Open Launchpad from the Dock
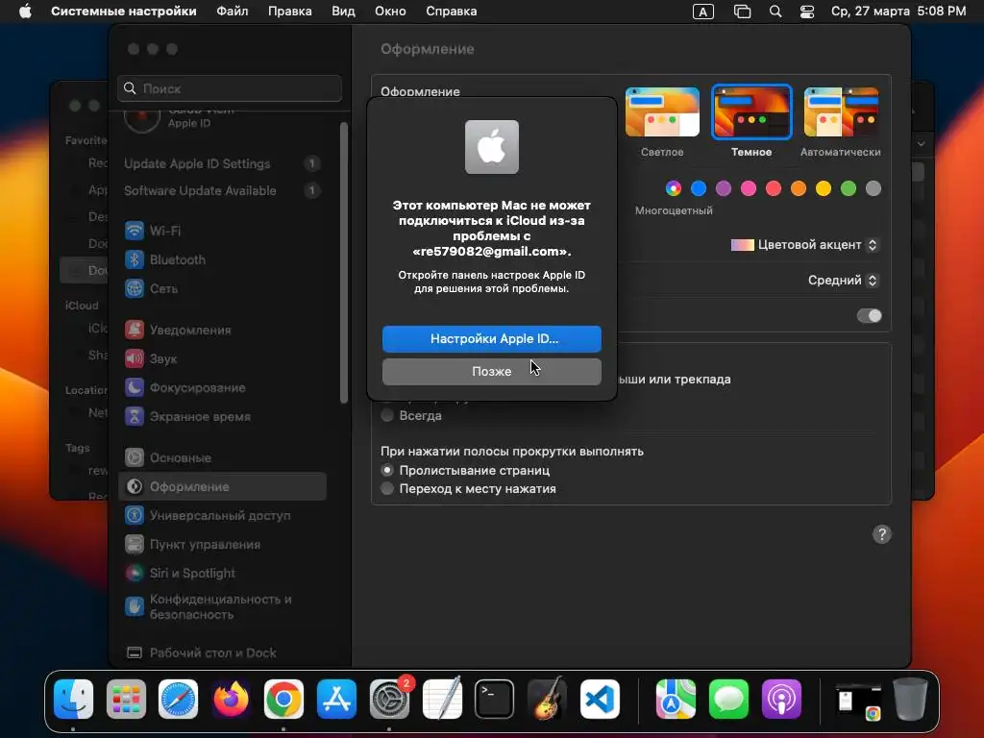Screen dimensions: 984x738 click(126, 700)
